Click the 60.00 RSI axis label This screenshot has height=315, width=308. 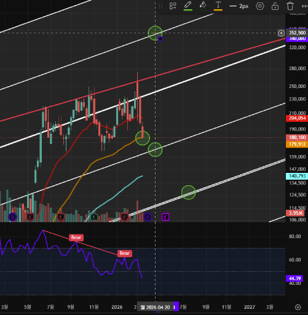click(294, 260)
